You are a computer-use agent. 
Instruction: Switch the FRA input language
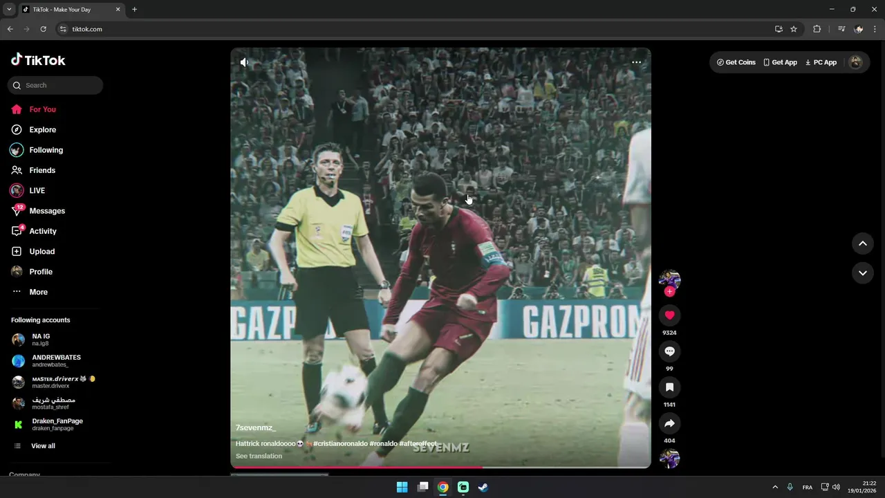coord(808,488)
